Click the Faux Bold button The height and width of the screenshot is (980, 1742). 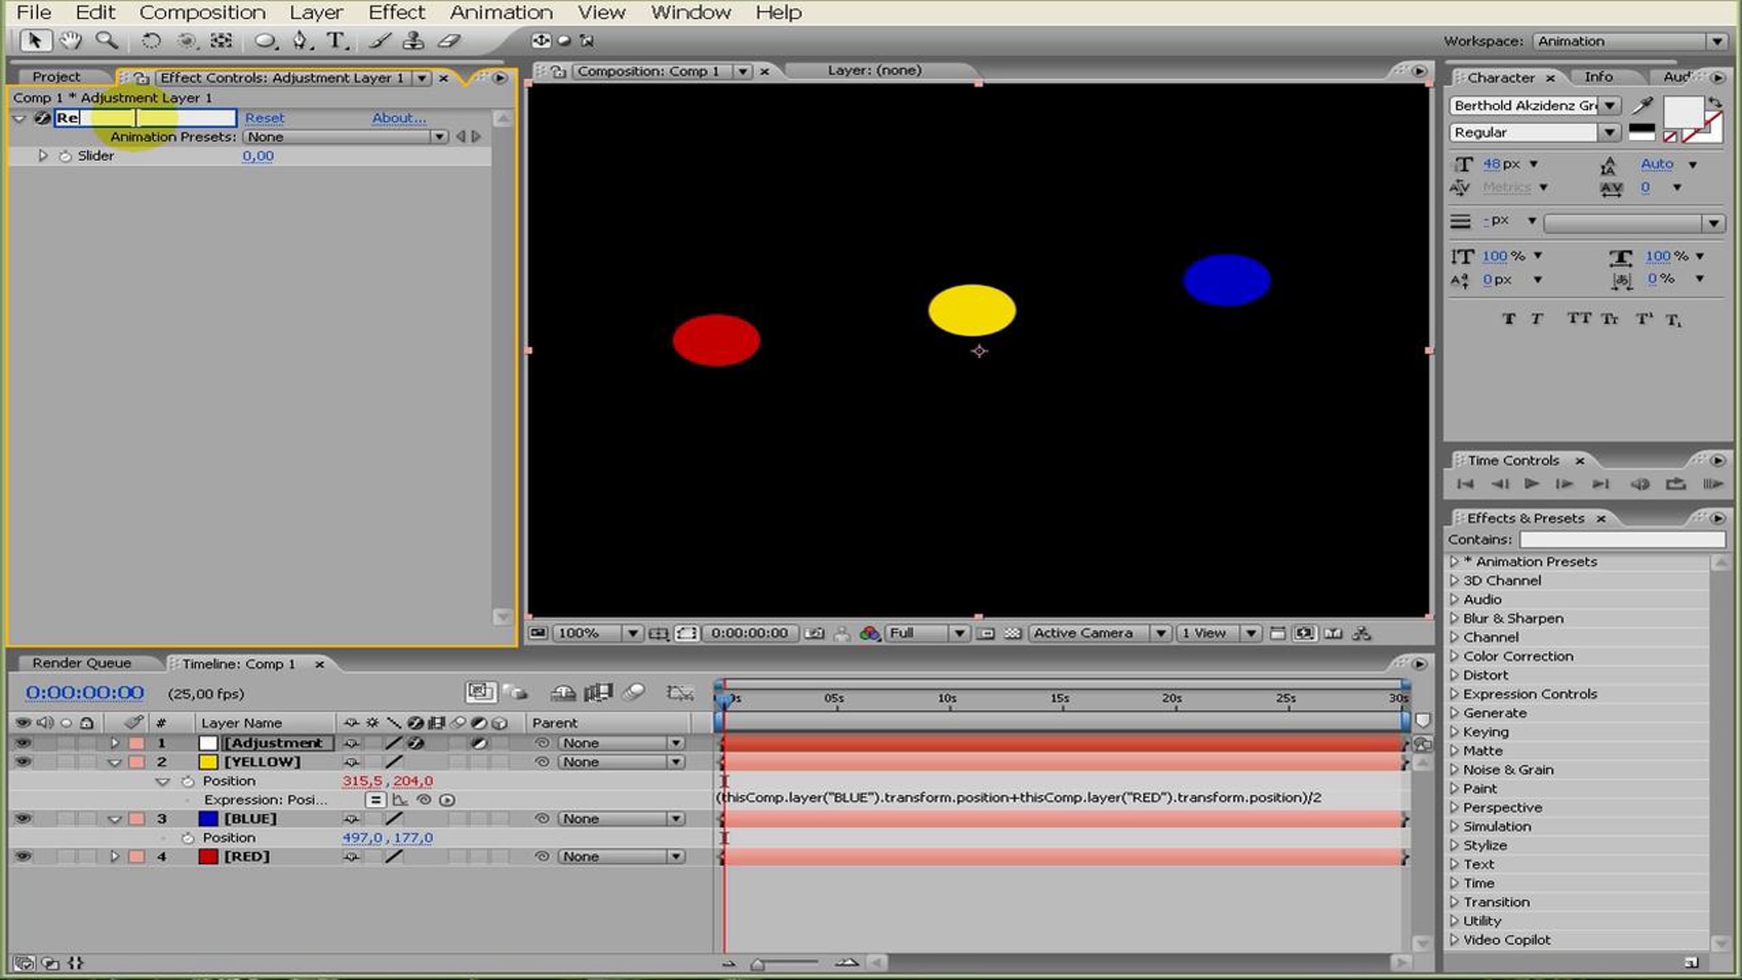coord(1508,319)
